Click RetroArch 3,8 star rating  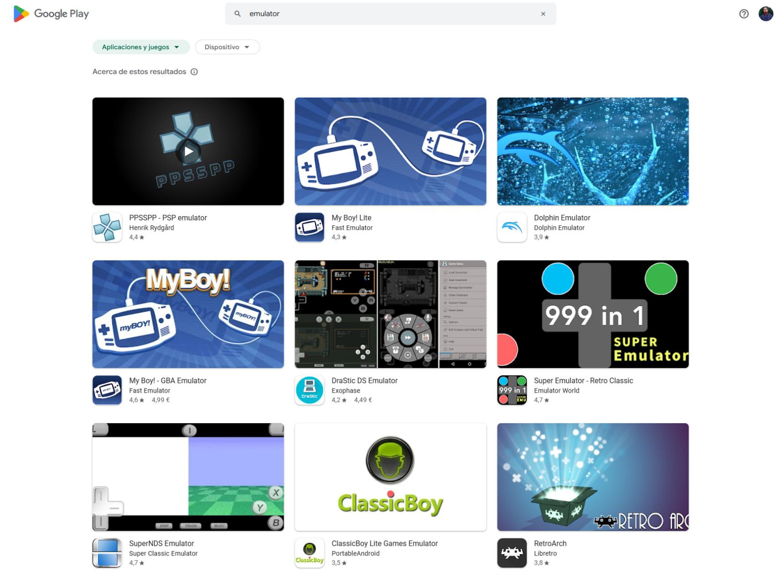pos(541,563)
